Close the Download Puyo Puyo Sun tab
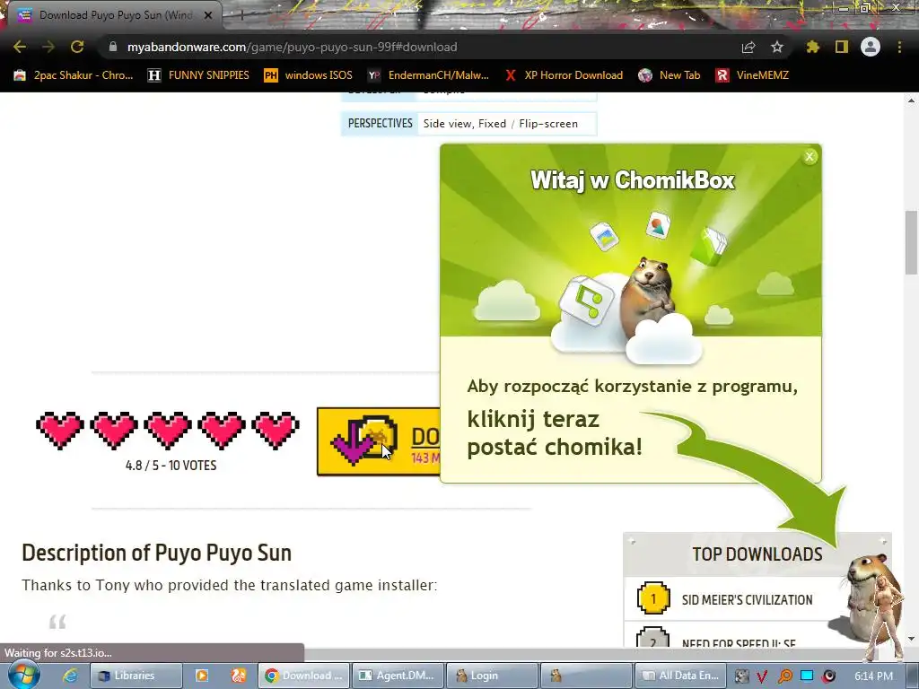The image size is (919, 689). pyautogui.click(x=208, y=15)
